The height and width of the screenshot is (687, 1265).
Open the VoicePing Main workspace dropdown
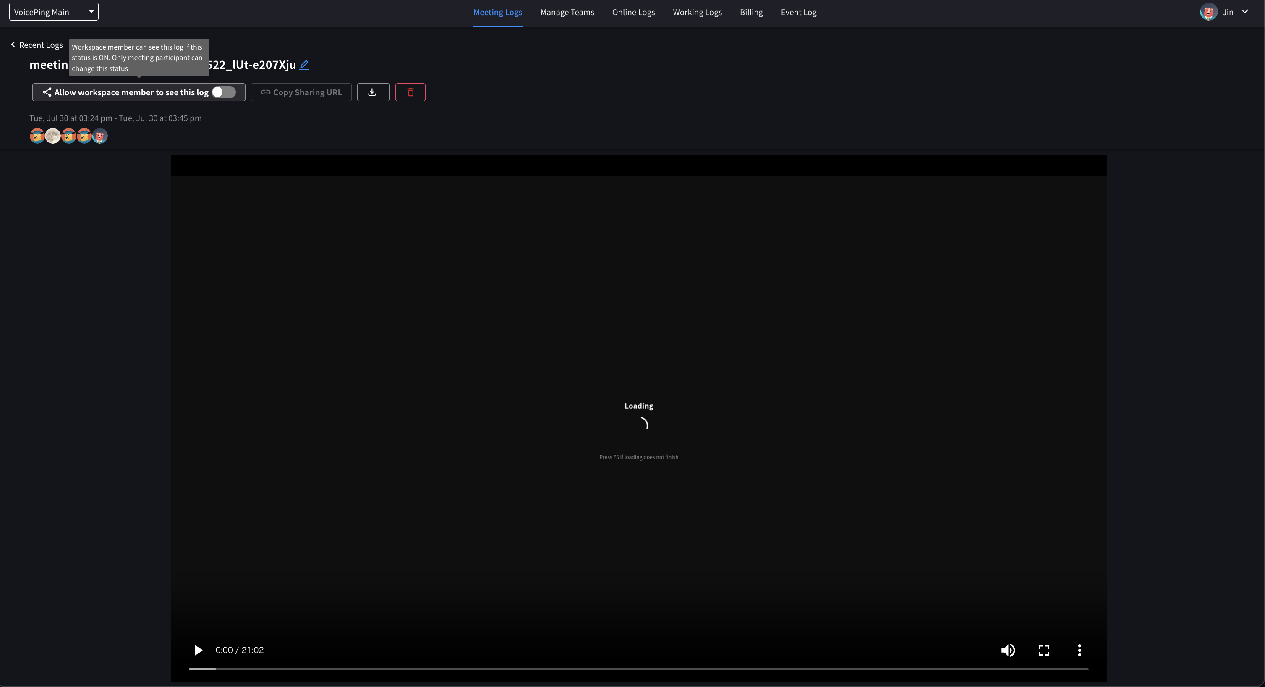[54, 12]
